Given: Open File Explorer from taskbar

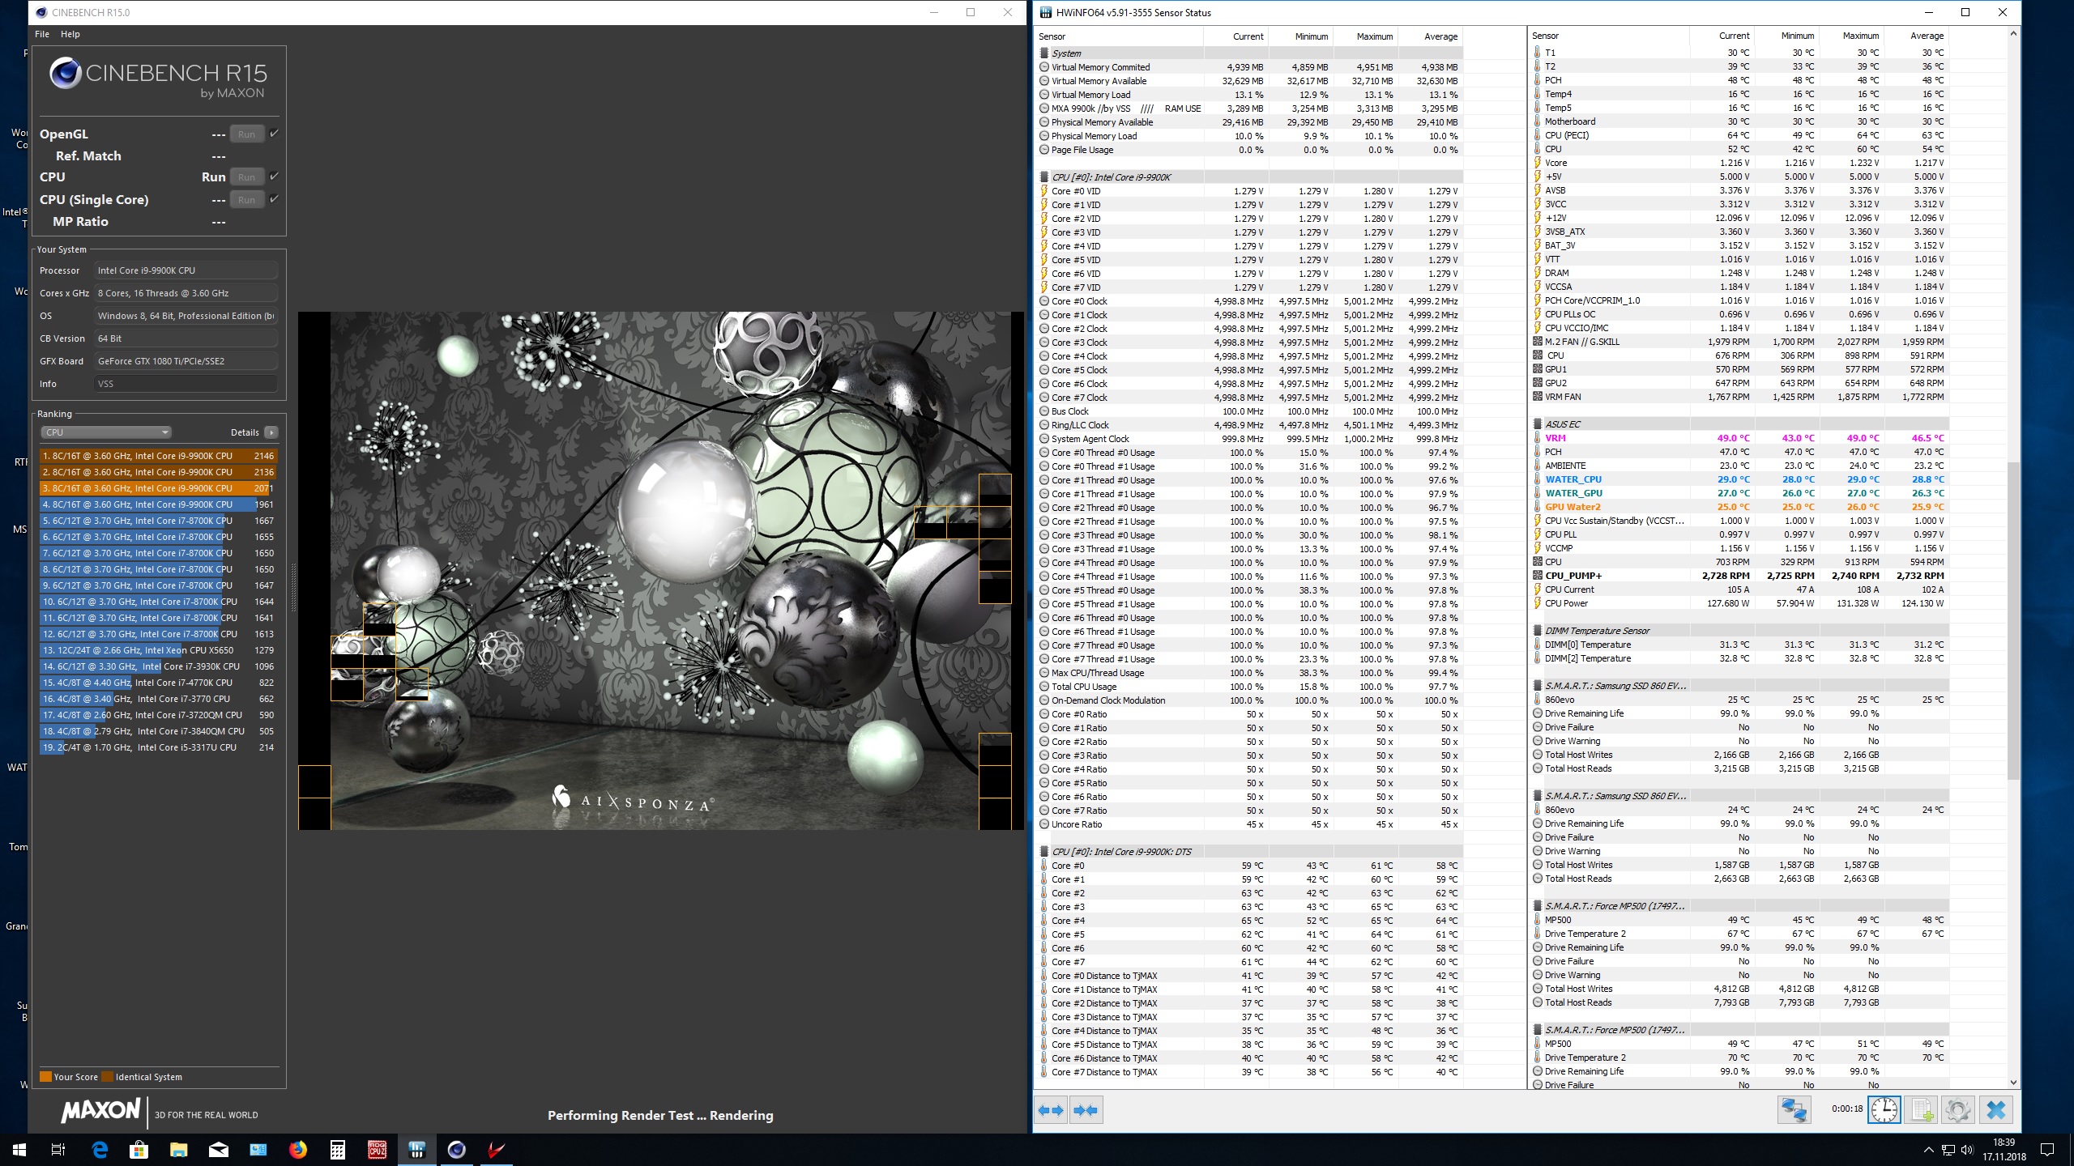Looking at the screenshot, I should click(178, 1150).
